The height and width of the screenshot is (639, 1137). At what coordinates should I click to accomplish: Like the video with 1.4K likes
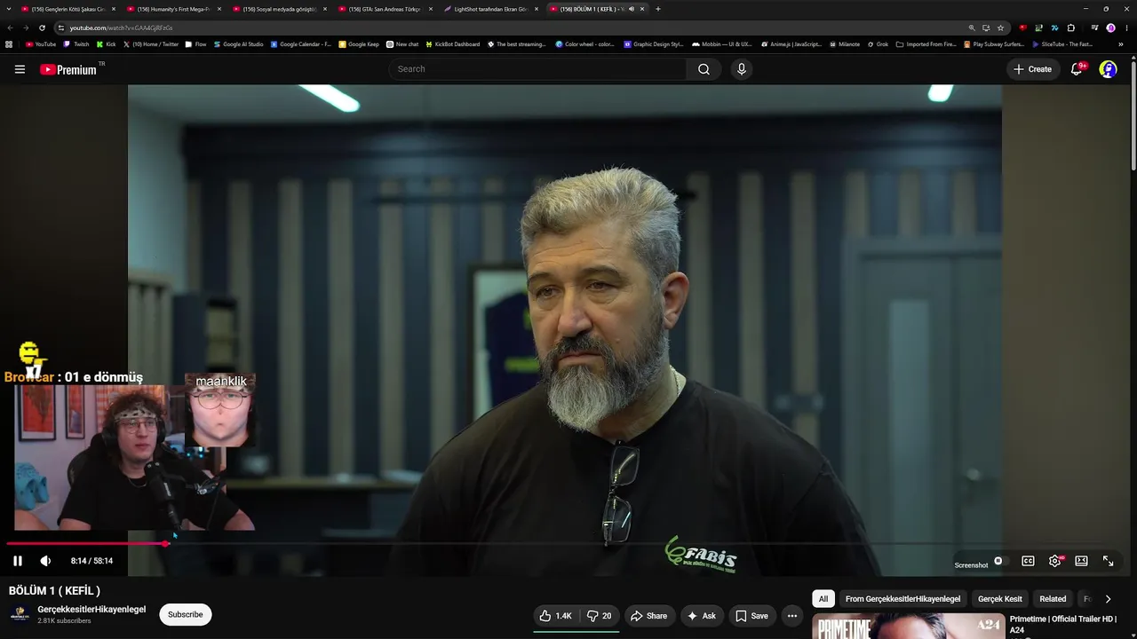tap(556, 616)
